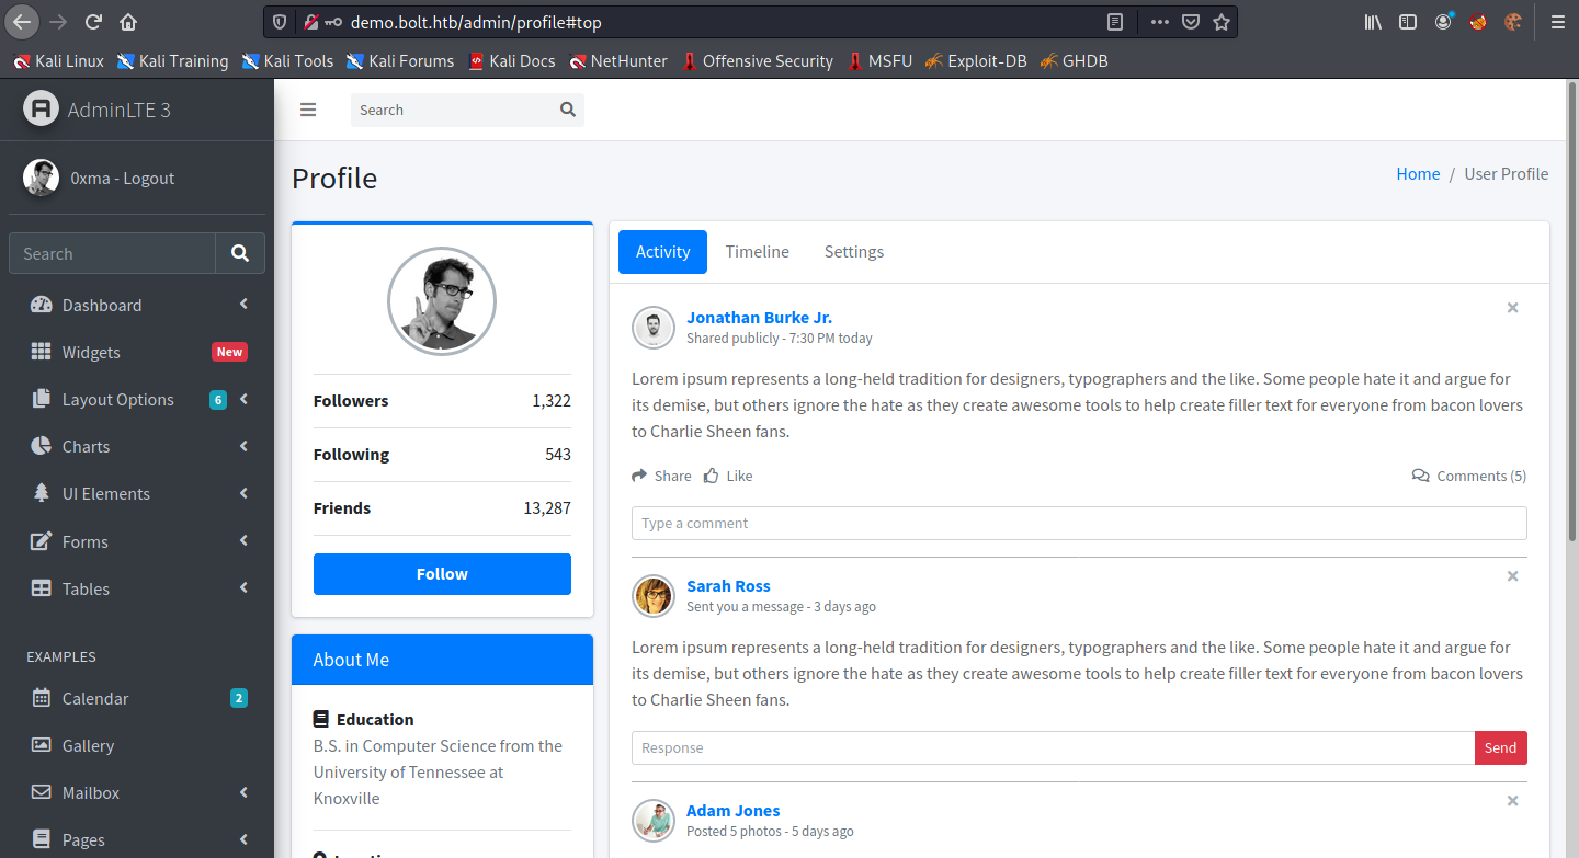Screen dimensions: 1579x858
Task: Click the Dashboard tachometer icon
Action: (41, 305)
